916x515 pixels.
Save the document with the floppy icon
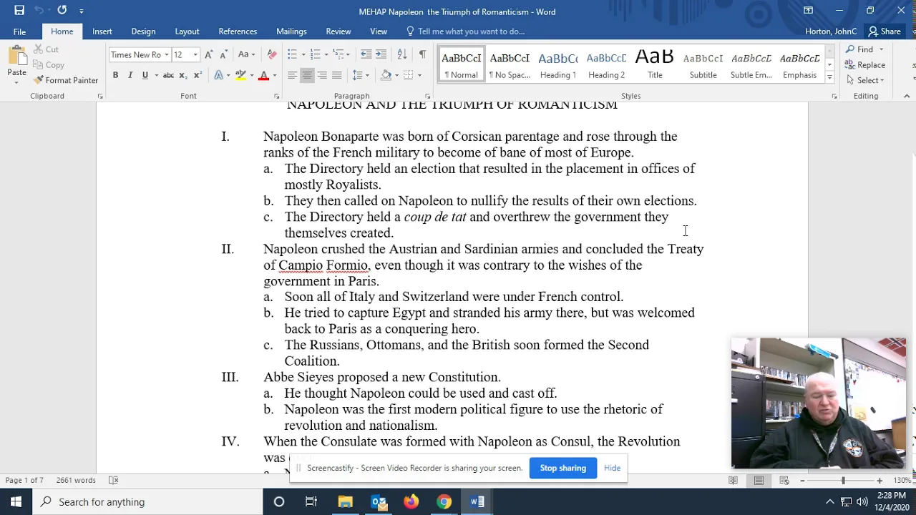click(x=19, y=10)
